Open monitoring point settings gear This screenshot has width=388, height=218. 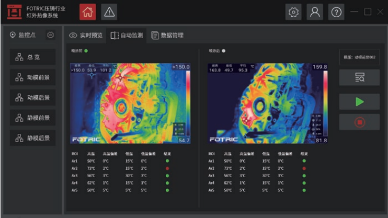[51, 35]
